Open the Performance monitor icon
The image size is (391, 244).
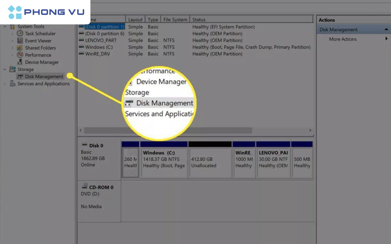20,55
